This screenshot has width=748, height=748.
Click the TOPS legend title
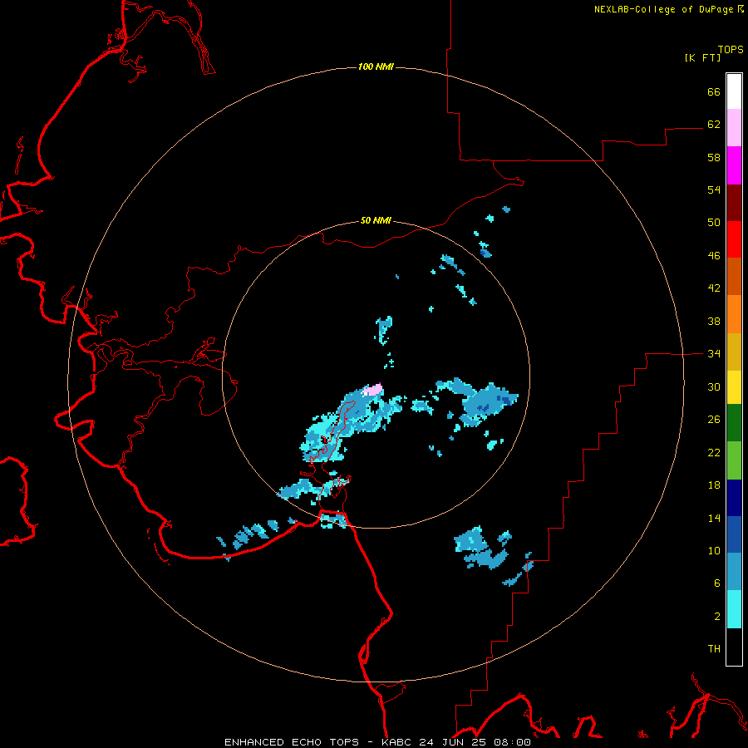731,49
